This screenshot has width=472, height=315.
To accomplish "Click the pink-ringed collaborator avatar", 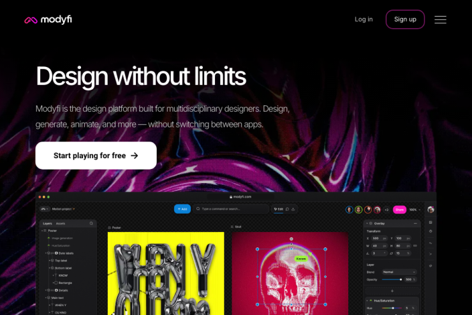I will click(377, 210).
